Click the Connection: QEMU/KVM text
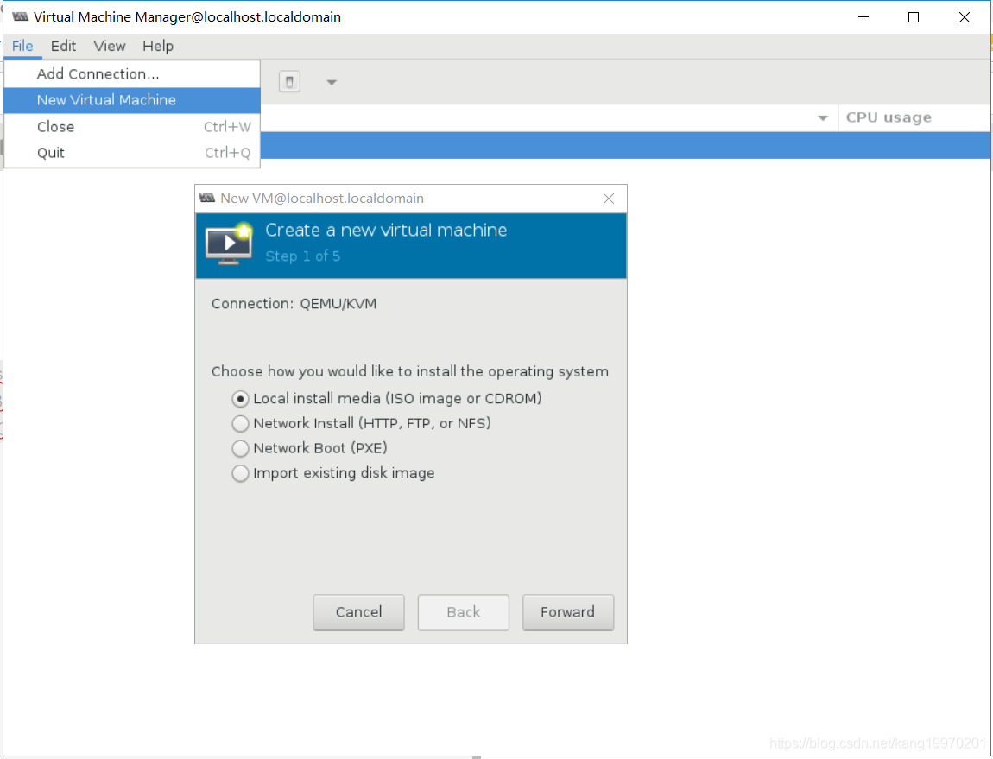 coord(294,304)
